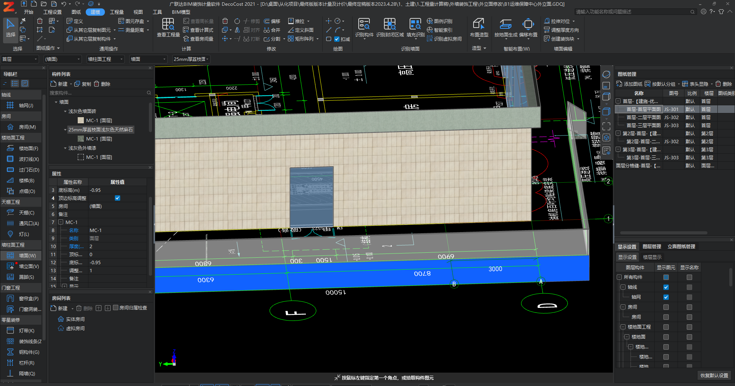
Task: Click 布置造型 shape placement icon
Action: point(479,28)
